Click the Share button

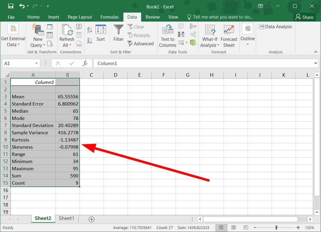[x=304, y=17]
